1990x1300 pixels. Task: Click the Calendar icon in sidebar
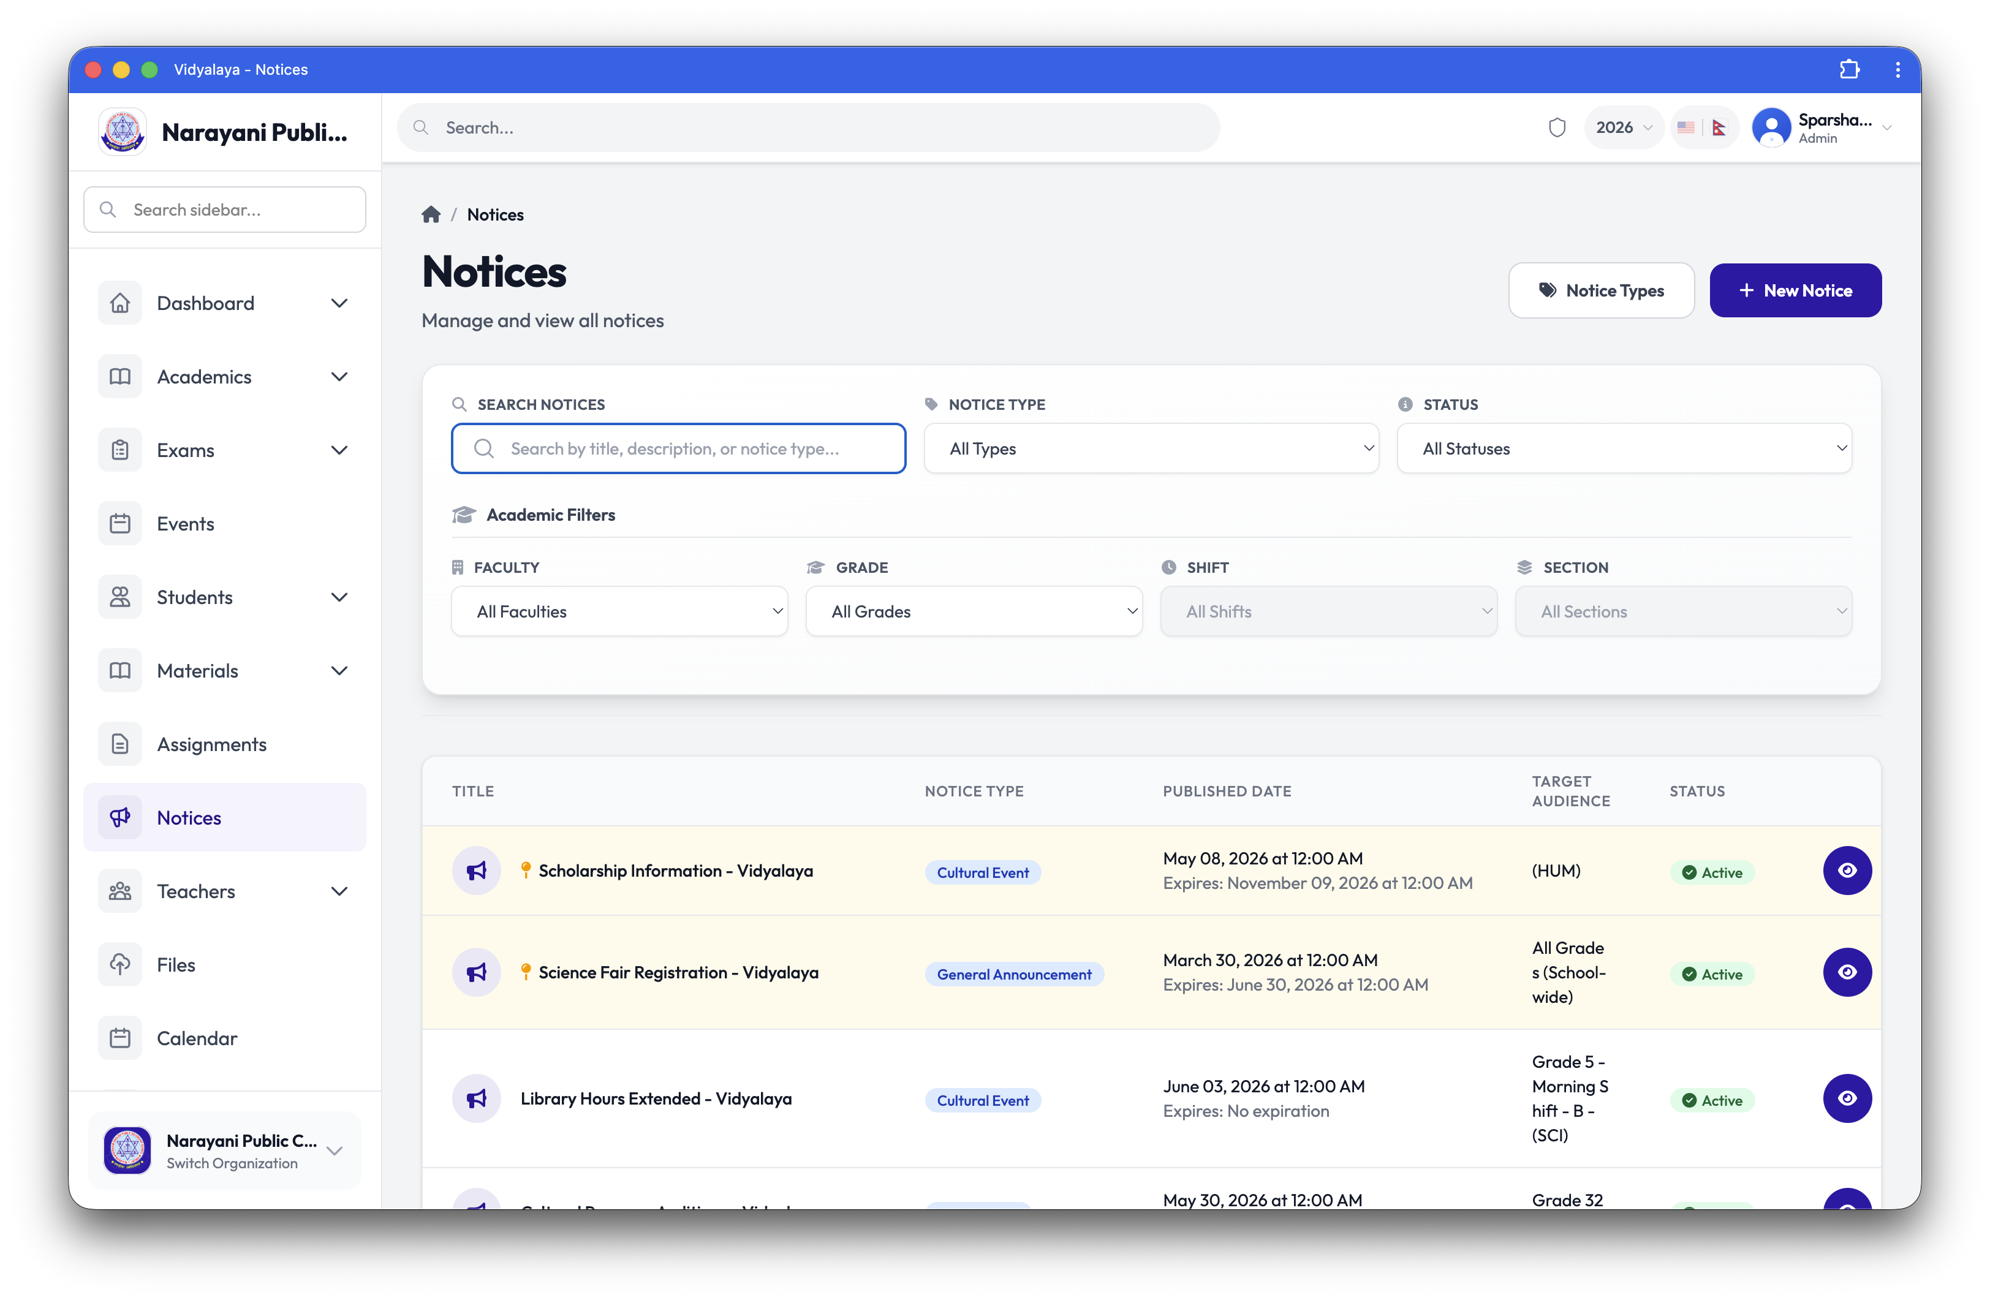(121, 1038)
